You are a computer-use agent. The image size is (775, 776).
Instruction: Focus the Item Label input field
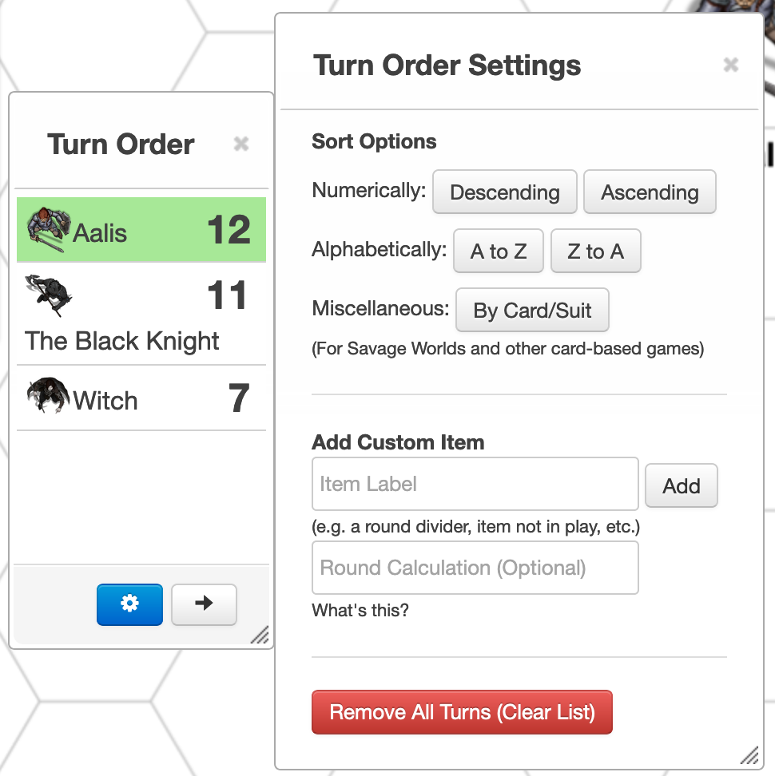pyautogui.click(x=475, y=484)
